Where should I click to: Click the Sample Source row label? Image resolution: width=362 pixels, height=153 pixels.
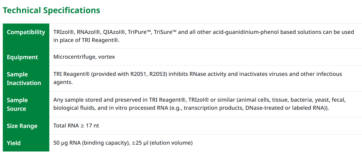point(17,104)
